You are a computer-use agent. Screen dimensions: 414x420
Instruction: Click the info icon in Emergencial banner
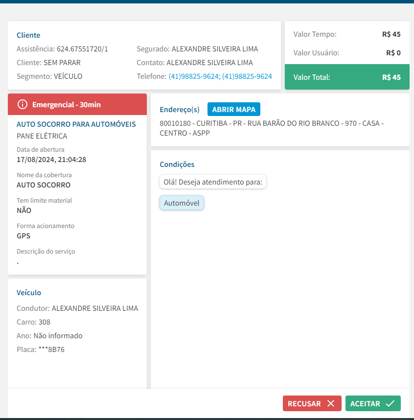(22, 104)
